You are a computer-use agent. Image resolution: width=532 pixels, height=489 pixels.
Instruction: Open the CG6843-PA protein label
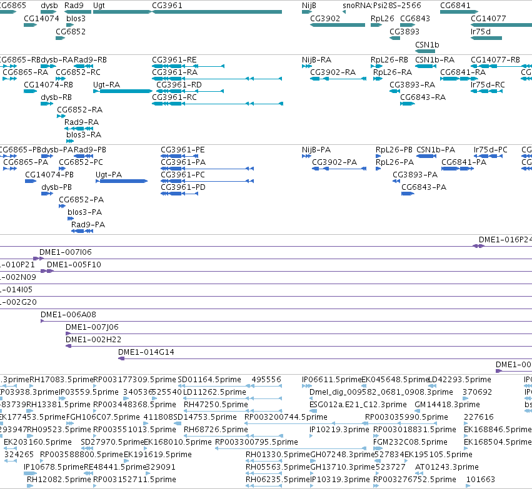click(424, 187)
